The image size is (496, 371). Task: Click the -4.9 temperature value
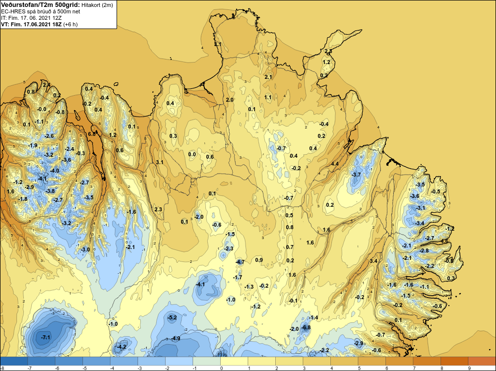click(x=176, y=338)
